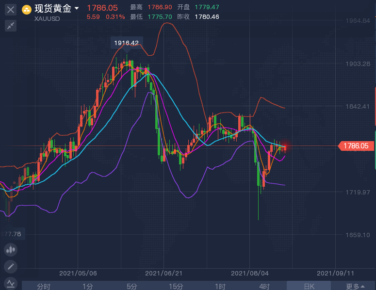This screenshot has height=290, width=376.
Task: Switch to the 分时 timeframe tab
Action: (x=44, y=286)
